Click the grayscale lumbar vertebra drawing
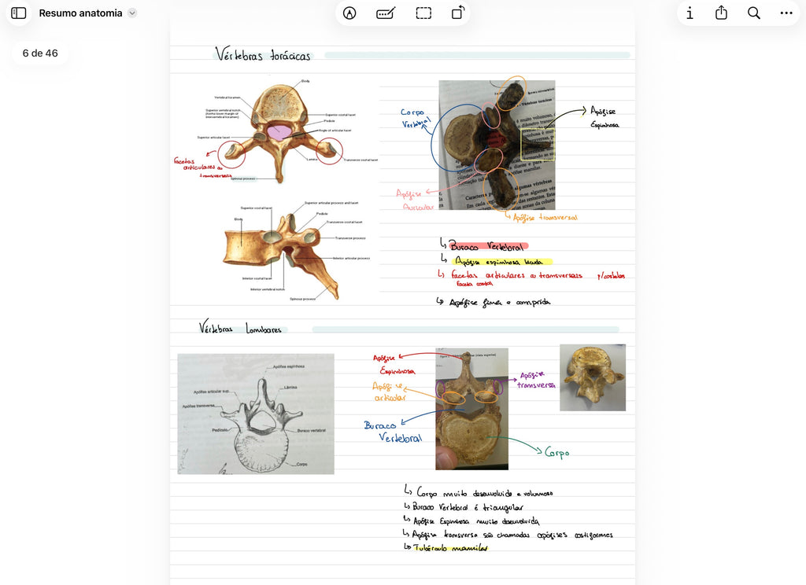This screenshot has height=585, width=806. 256,414
